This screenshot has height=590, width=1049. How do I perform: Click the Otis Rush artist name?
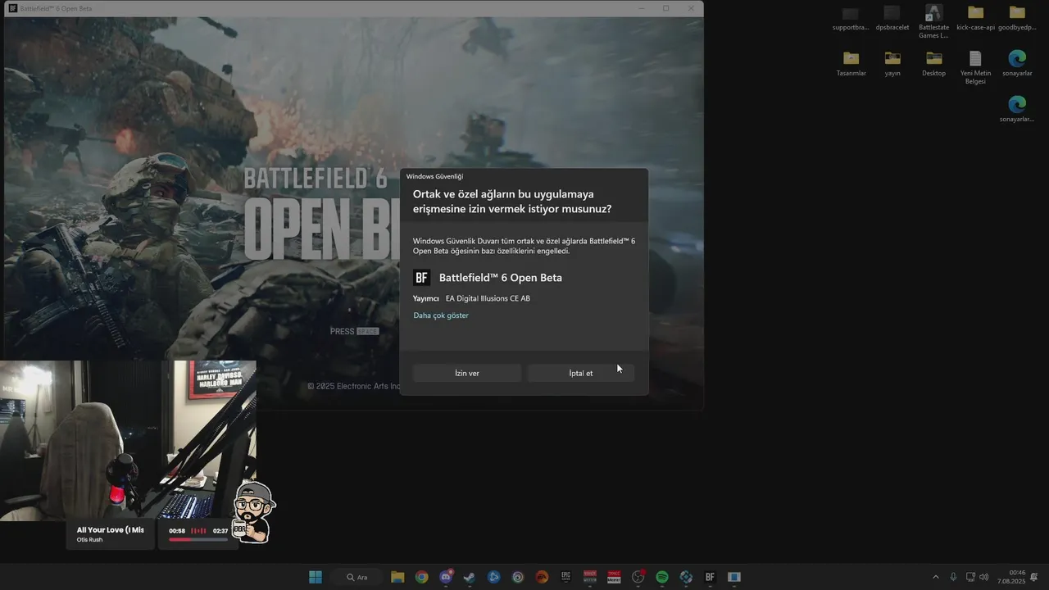point(89,540)
